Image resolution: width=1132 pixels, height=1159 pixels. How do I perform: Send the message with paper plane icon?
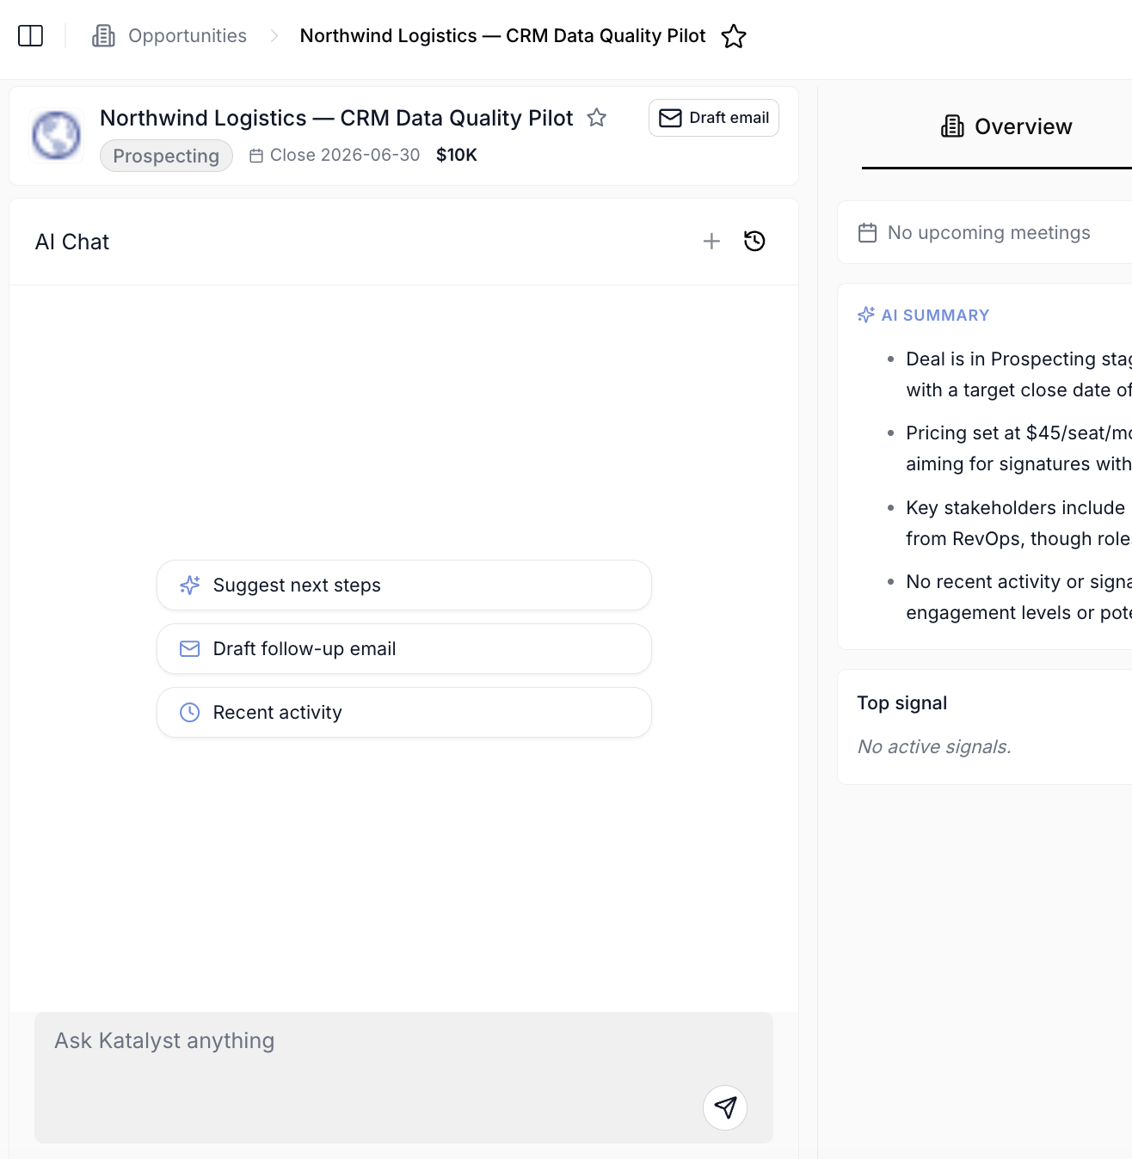coord(725,1107)
